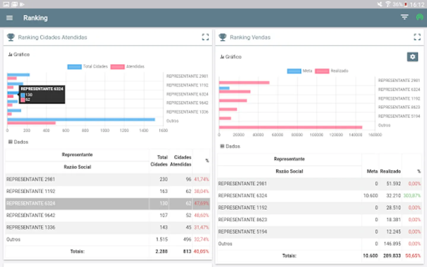Select REPRESENTANTE 2981 row in Cidades Atendidas table
Image resolution: width=427 pixels, height=267 pixels.
(108, 179)
